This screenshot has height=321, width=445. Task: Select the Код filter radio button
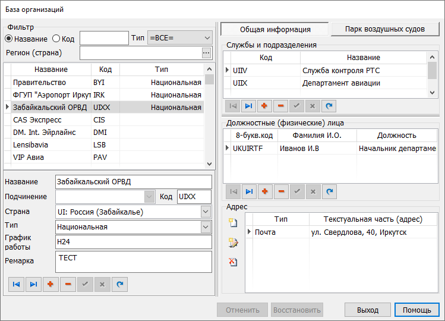pos(56,39)
